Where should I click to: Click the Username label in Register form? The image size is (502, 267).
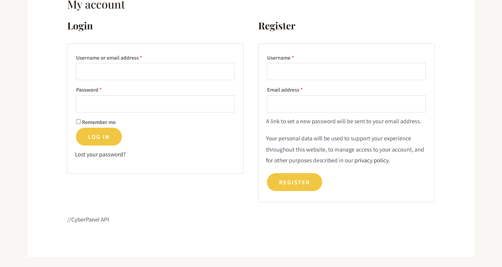[279, 58]
